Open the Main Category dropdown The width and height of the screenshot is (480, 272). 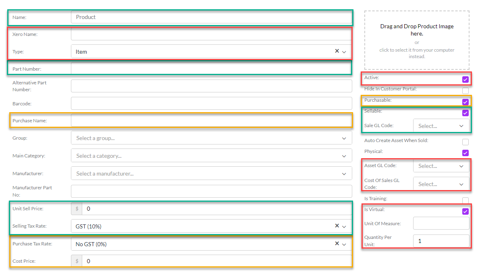[344, 156]
